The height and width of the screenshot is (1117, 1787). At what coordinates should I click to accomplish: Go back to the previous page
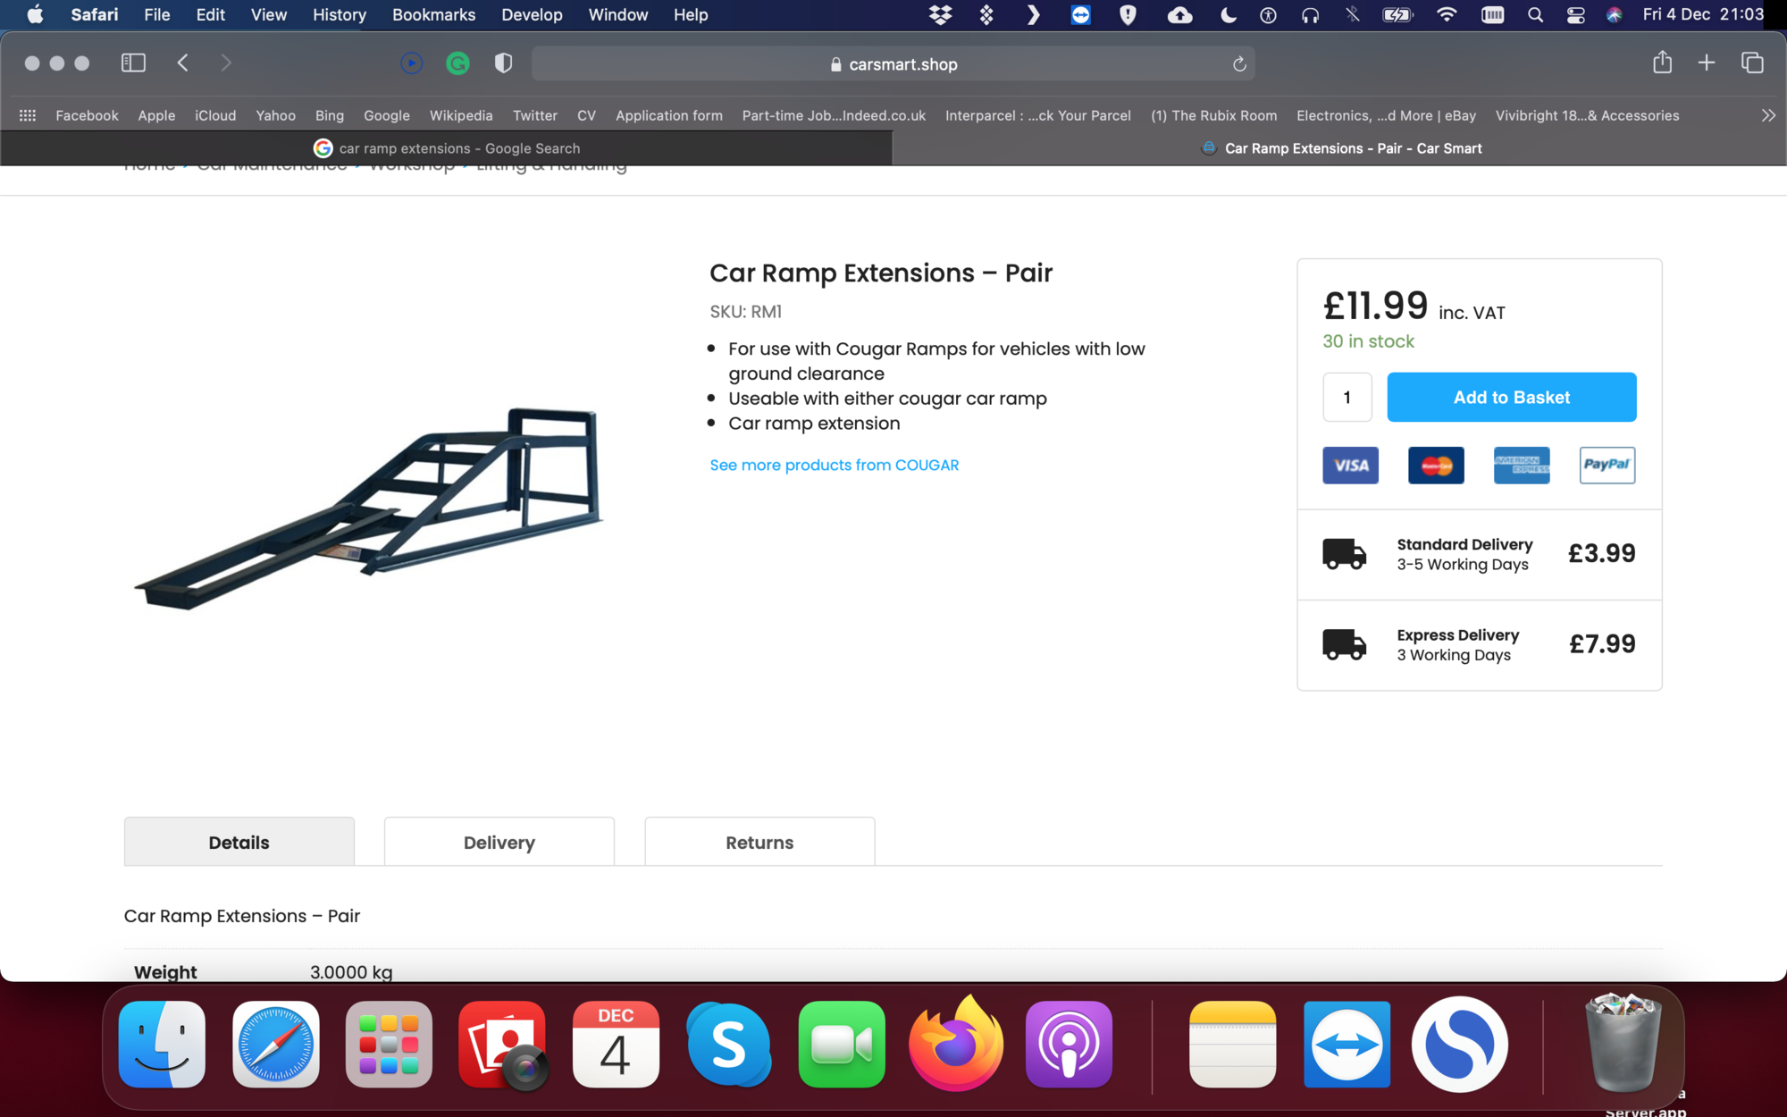coord(183,63)
